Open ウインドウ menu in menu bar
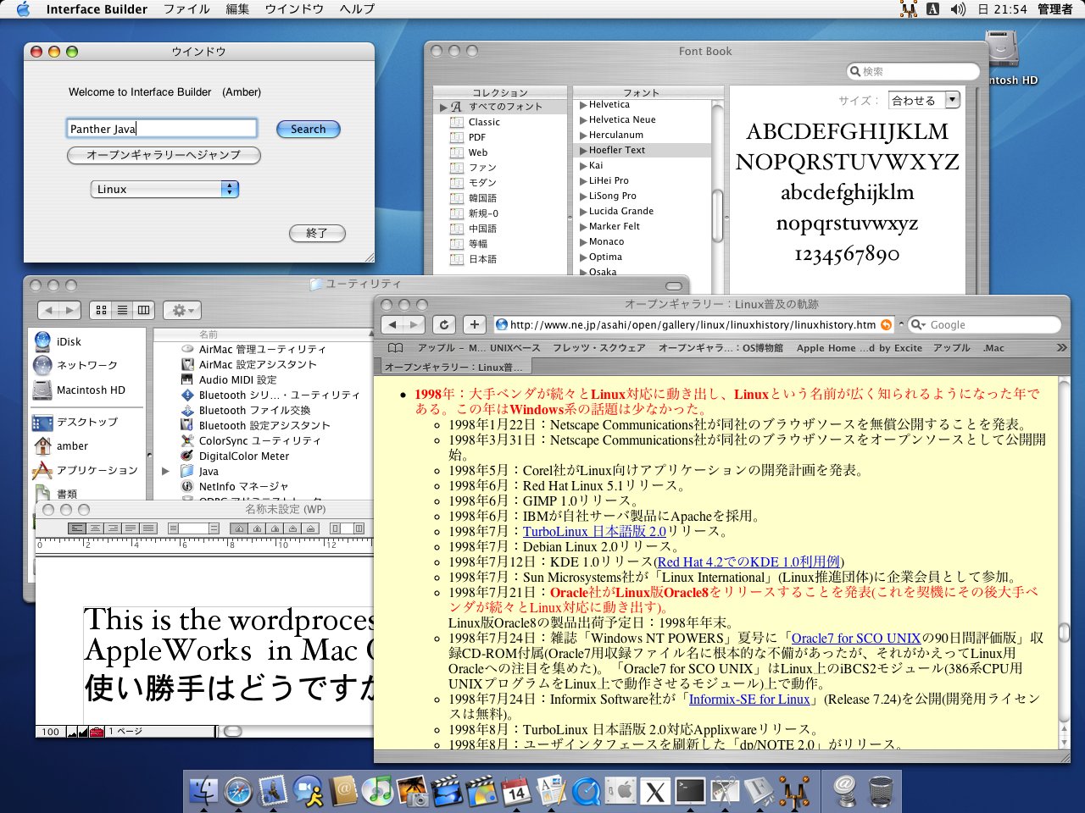This screenshot has height=813, width=1085. tap(294, 9)
